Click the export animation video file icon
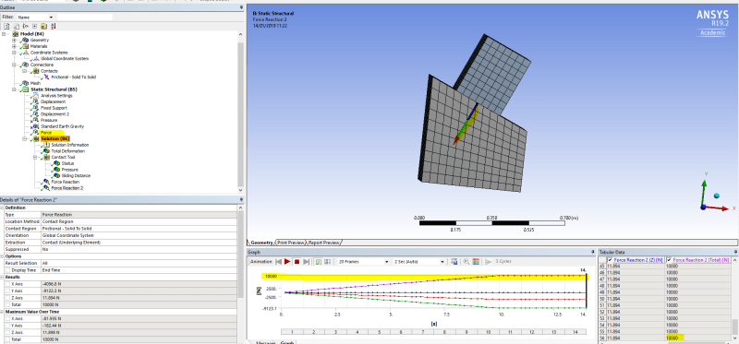The image size is (739, 344). click(x=454, y=262)
